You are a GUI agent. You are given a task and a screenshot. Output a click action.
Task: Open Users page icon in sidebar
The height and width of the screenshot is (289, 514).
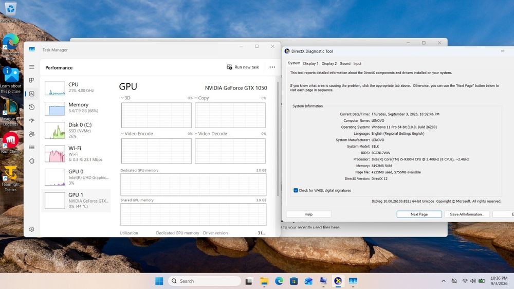32,134
